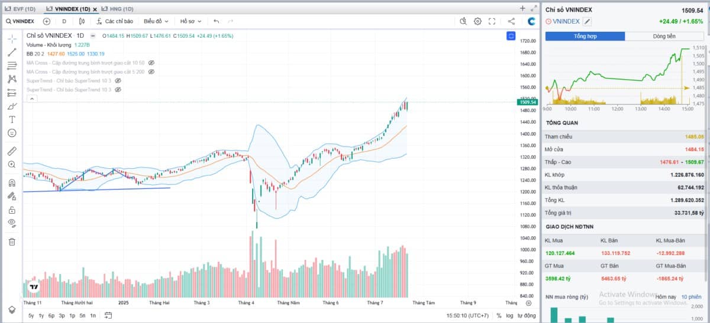710x323 pixels.
Task: Close the VNINDEX (1D) tab
Action: (x=95, y=9)
